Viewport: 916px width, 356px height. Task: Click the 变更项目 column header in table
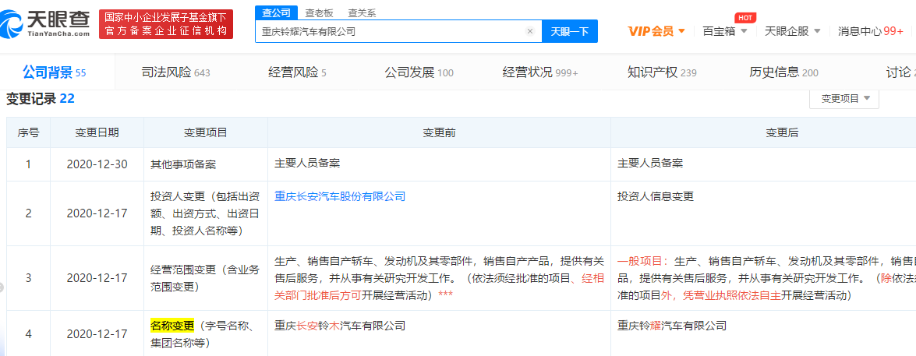pos(206,132)
